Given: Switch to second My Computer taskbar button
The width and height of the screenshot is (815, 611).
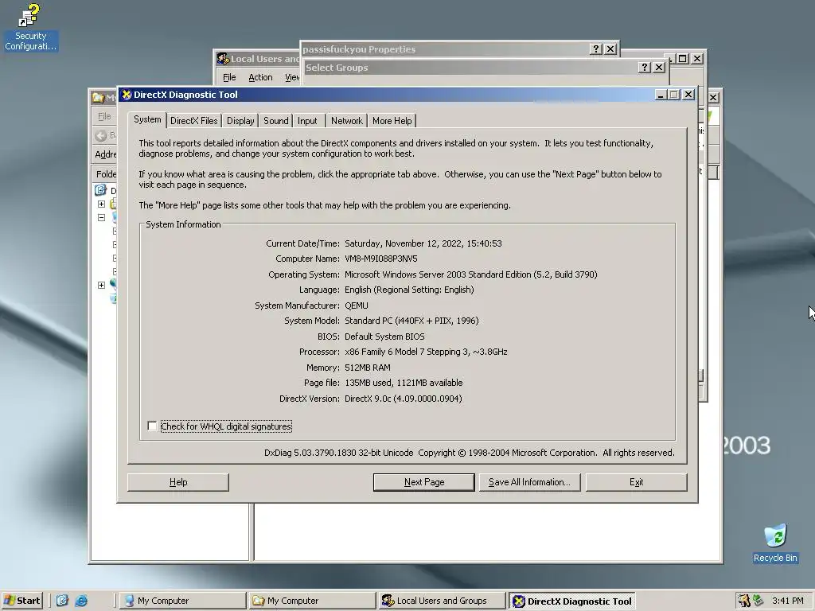Looking at the screenshot, I should point(312,601).
